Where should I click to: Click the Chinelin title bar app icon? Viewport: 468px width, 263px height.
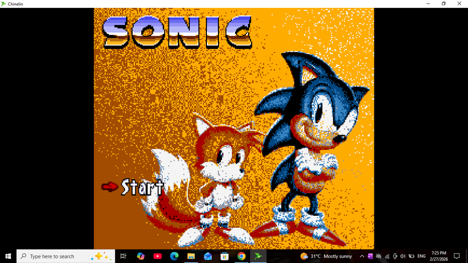coord(4,4)
